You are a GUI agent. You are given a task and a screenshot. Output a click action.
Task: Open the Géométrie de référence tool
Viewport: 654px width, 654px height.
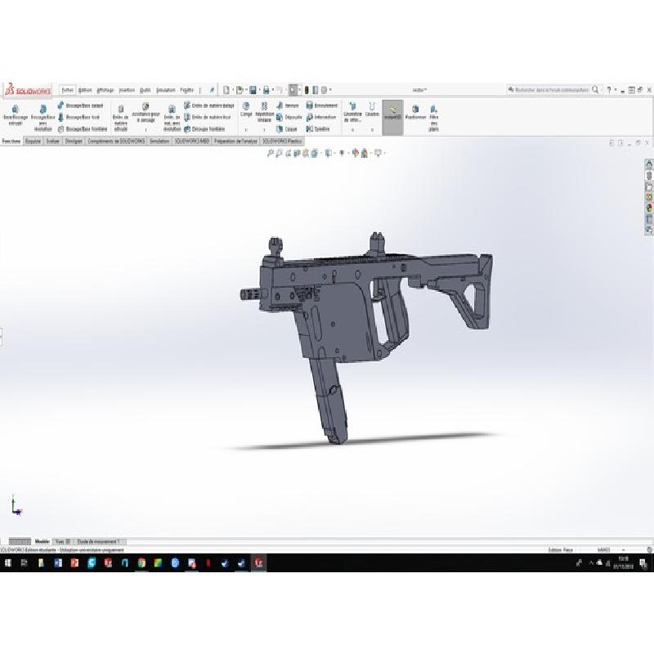[352, 111]
